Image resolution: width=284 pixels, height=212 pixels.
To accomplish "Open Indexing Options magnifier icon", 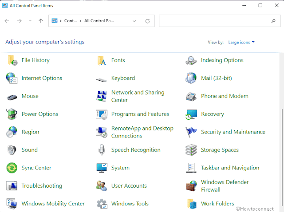I will tap(191, 60).
